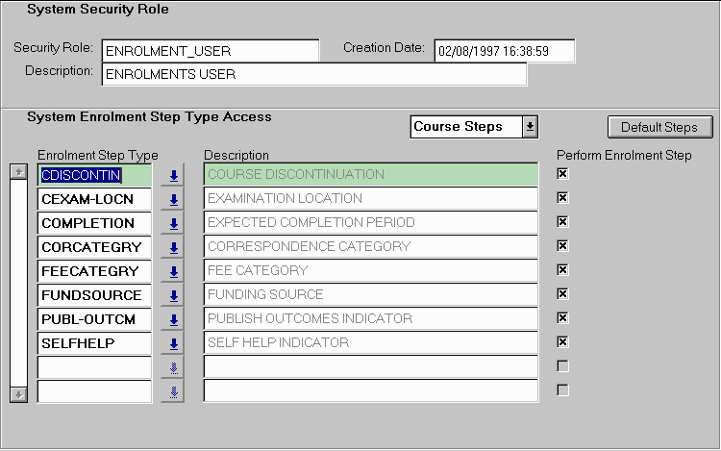Open the lookup arrow next to PUBL-OUTCM
721x451 pixels.
click(x=173, y=319)
